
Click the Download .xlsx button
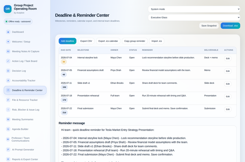pos(230,26)
